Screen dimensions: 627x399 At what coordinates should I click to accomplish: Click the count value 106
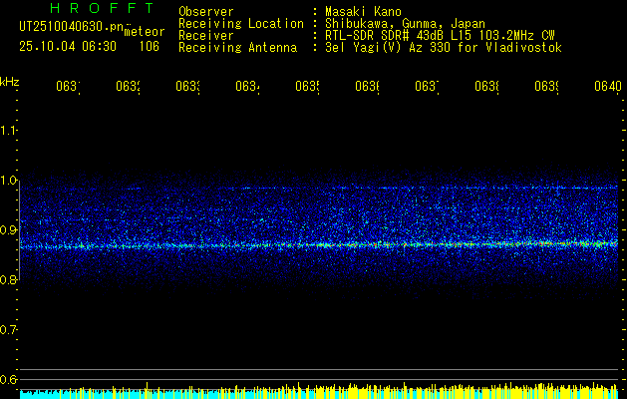point(150,47)
